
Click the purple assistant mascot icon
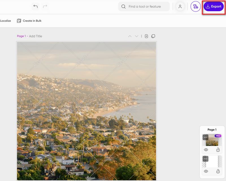click(195, 6)
